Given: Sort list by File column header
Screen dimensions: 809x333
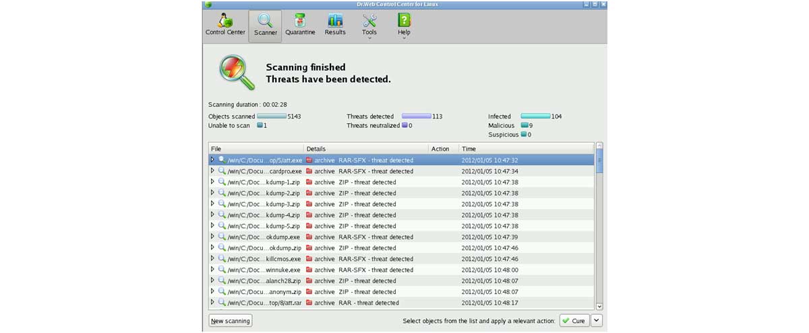Looking at the screenshot, I should (256, 149).
